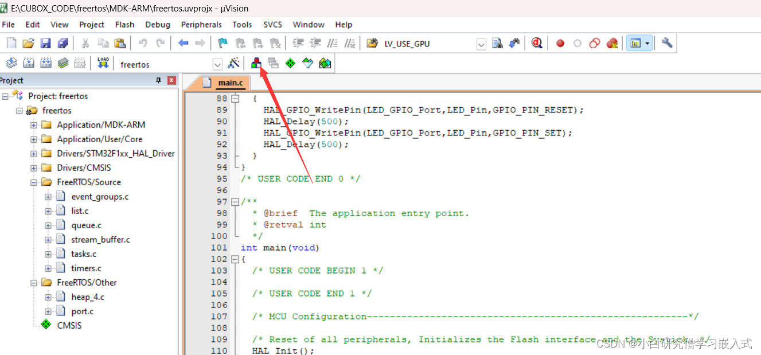The image size is (761, 355).
Task: Open the window layout dropdown arrow by the wrench
Action: [x=647, y=43]
